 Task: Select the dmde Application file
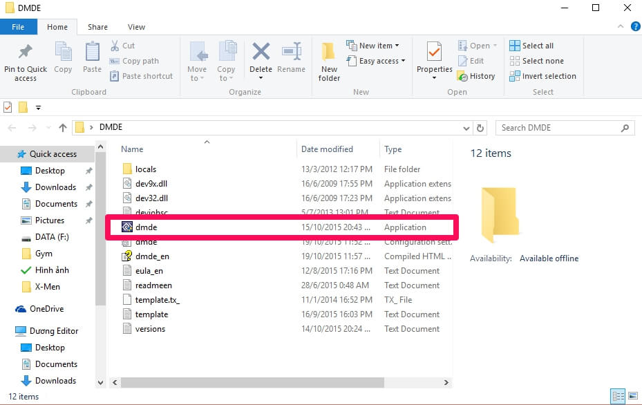pyautogui.click(x=282, y=227)
